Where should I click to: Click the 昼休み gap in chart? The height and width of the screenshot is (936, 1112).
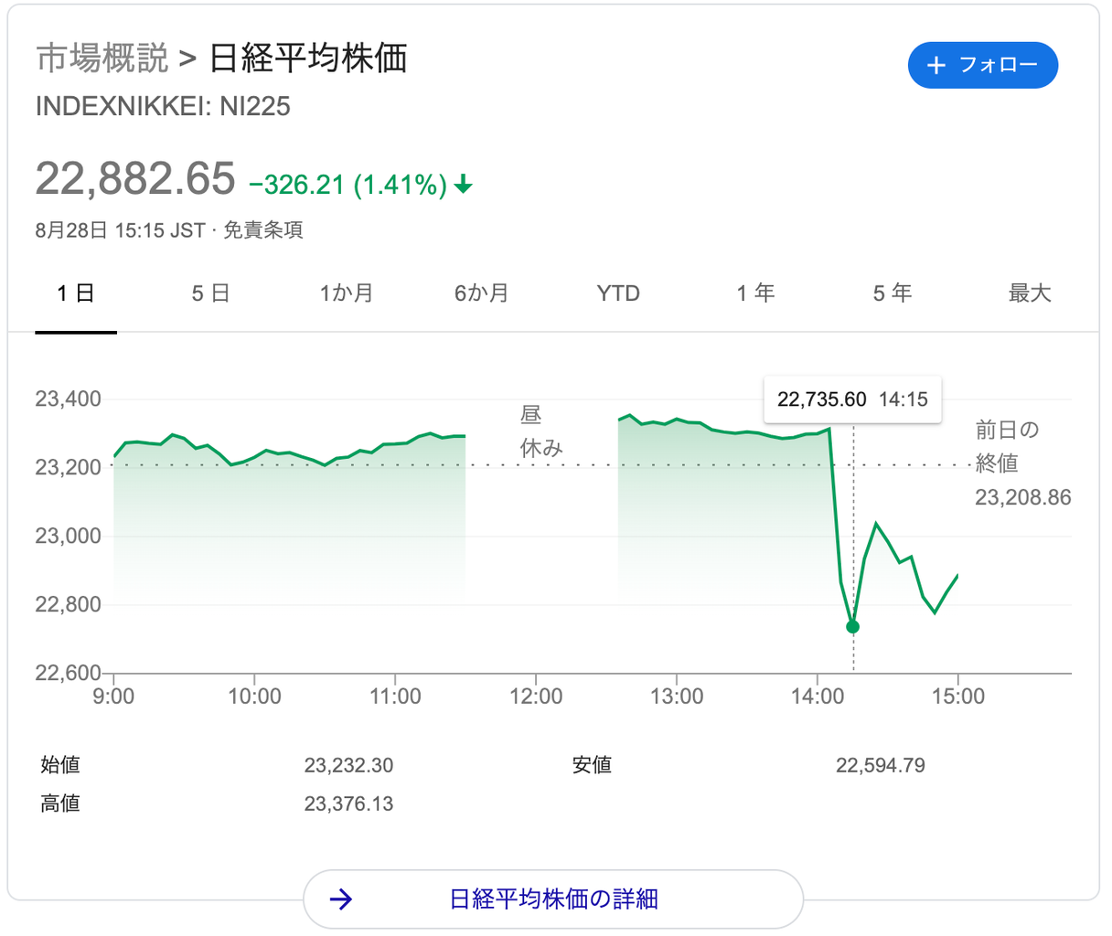pos(541,431)
